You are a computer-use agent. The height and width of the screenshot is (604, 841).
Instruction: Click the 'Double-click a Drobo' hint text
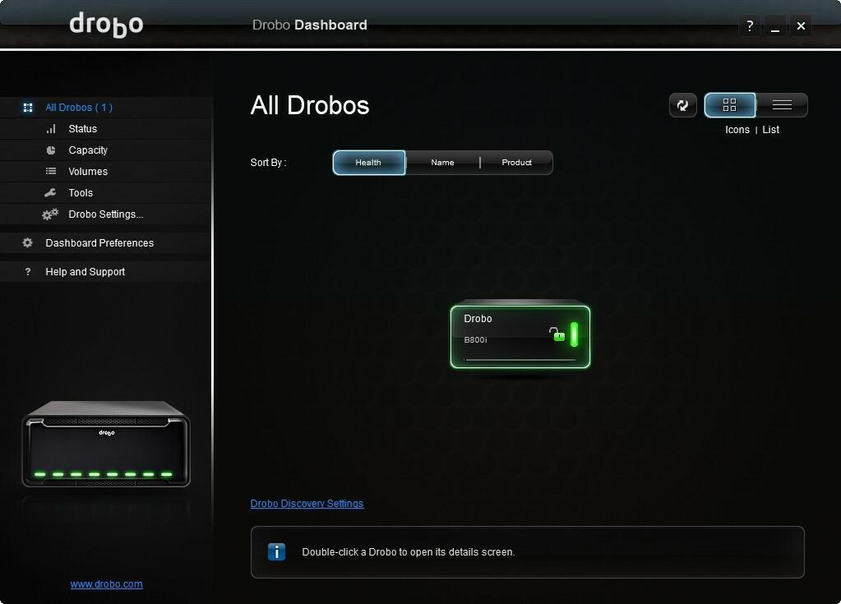[x=408, y=552]
